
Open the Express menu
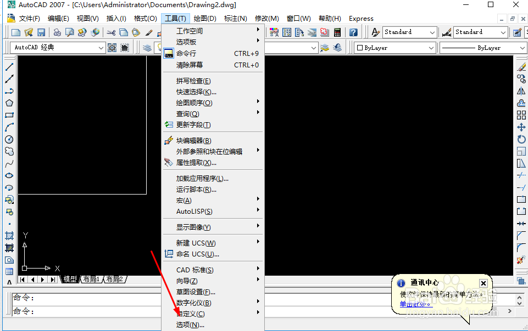coord(361,19)
